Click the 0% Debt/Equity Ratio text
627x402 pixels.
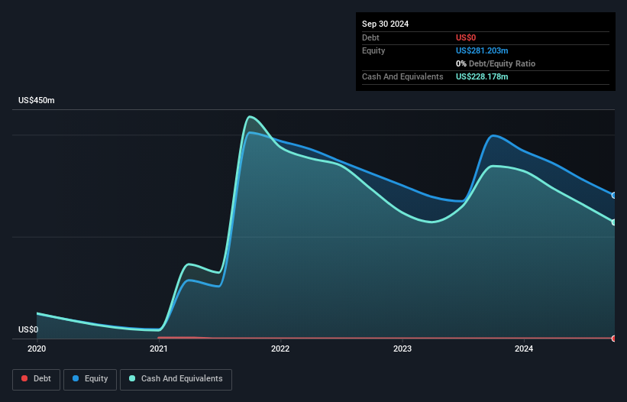point(496,63)
